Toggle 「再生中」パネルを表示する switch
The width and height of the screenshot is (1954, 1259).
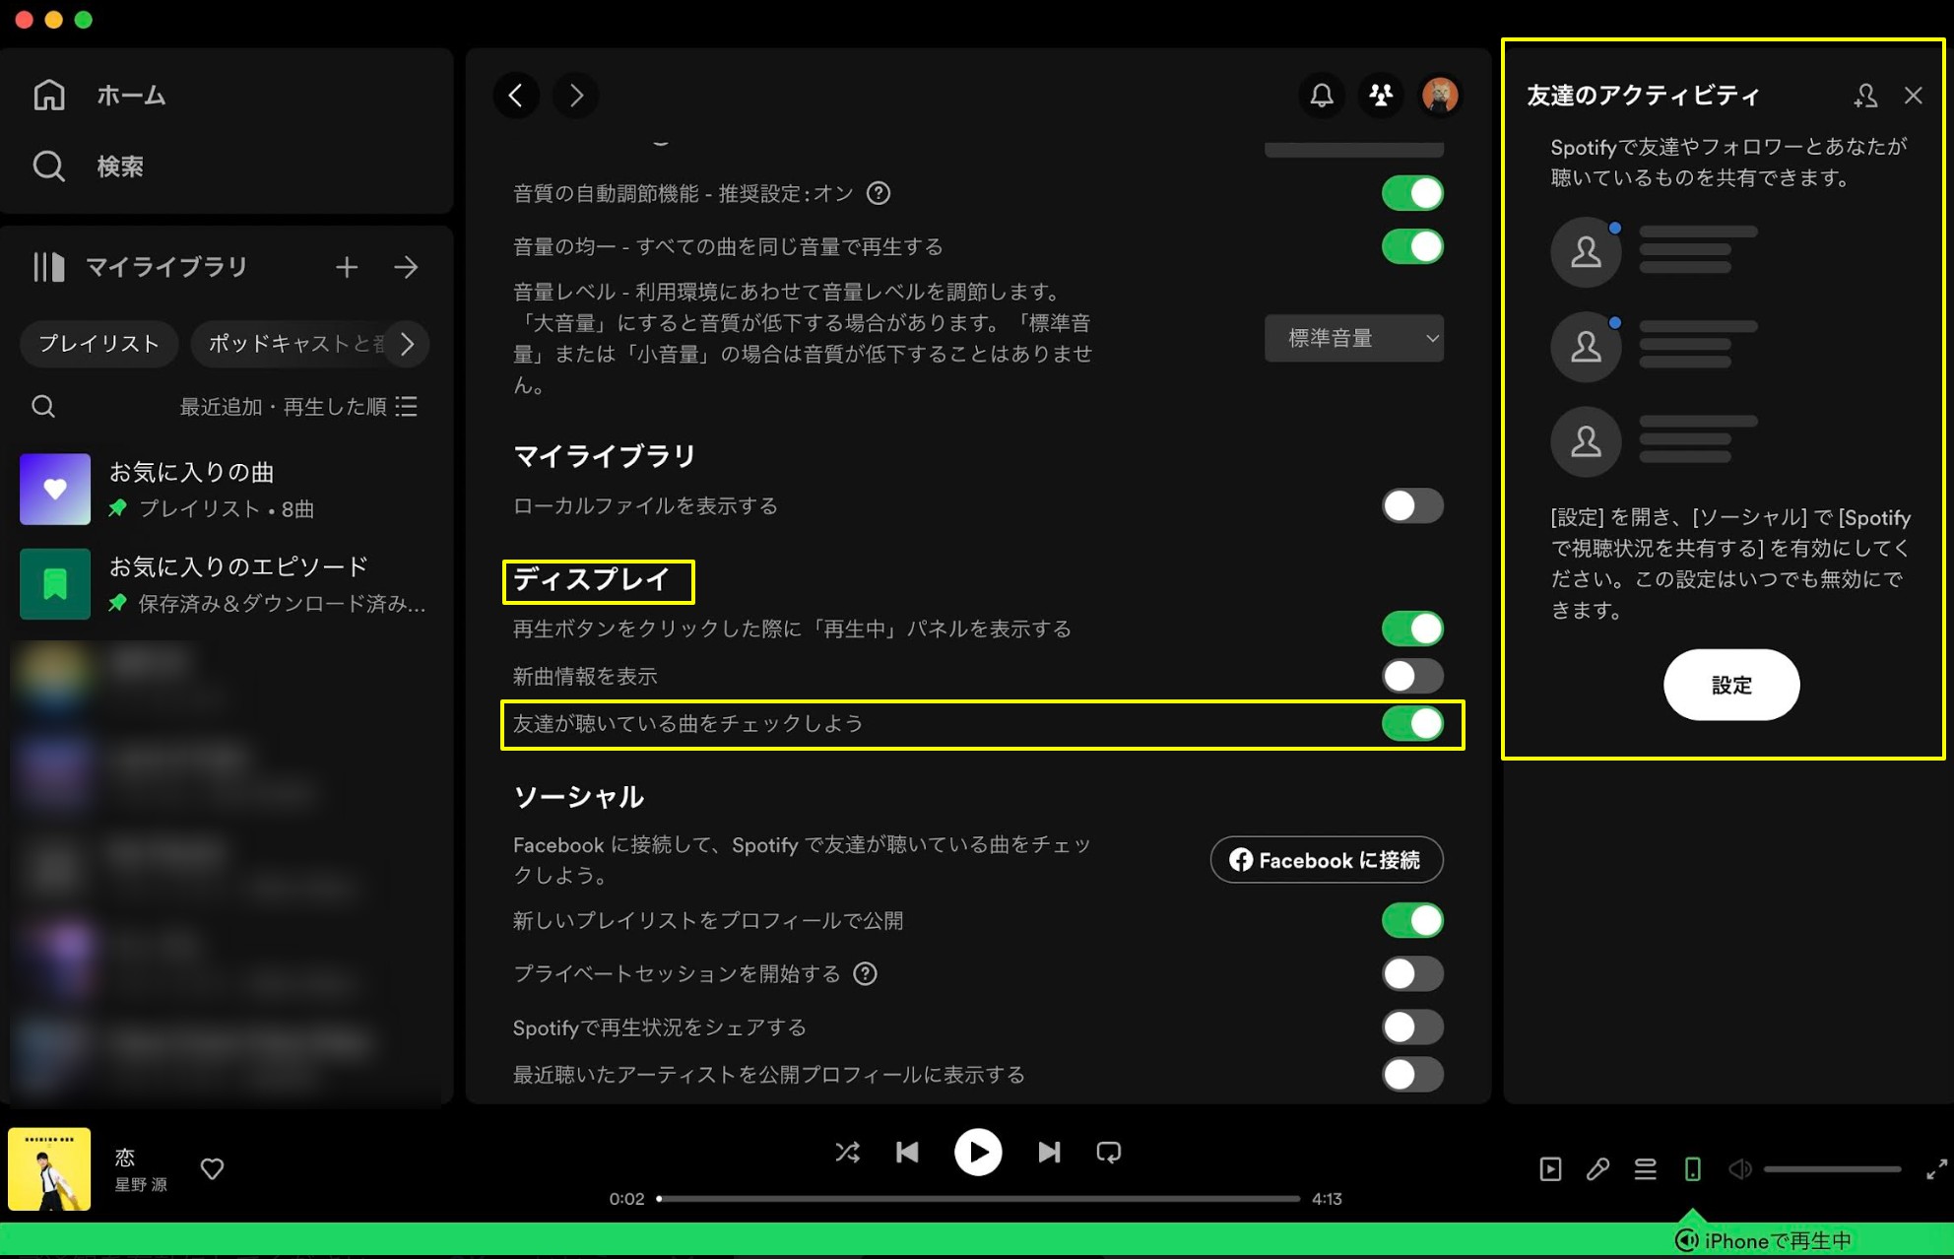[1412, 629]
